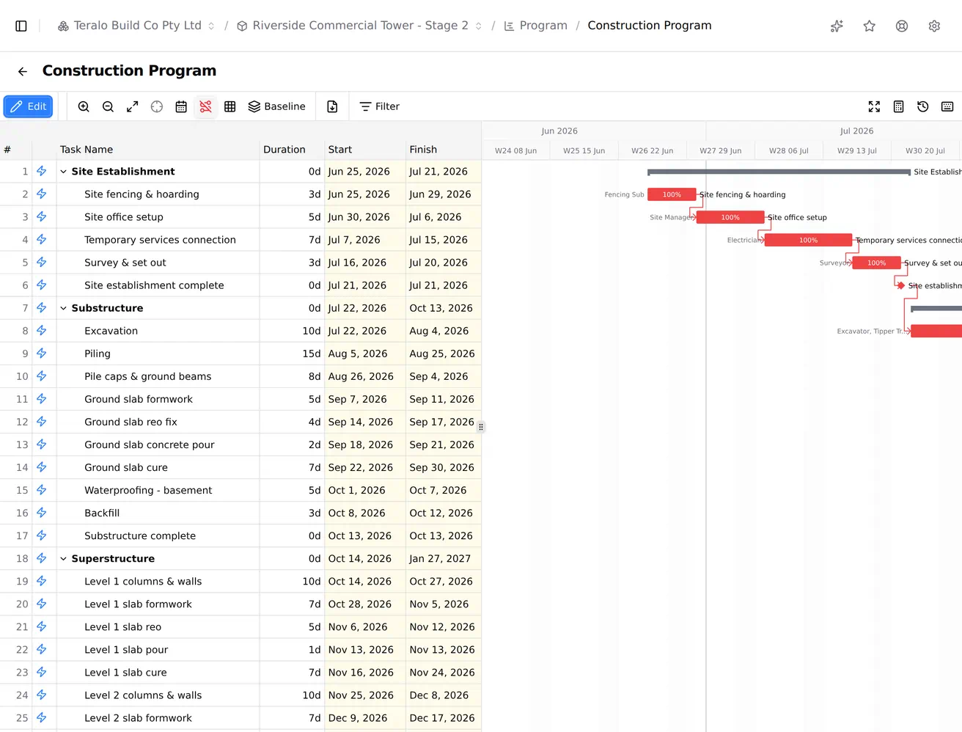
Task: Click the crosshair scroll-to-today icon
Action: 157,106
